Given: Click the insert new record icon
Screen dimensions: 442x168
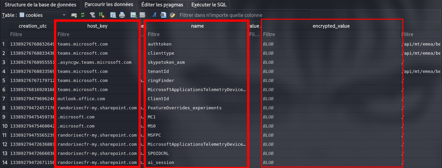Looking at the screenshot, I should point(134,15).
